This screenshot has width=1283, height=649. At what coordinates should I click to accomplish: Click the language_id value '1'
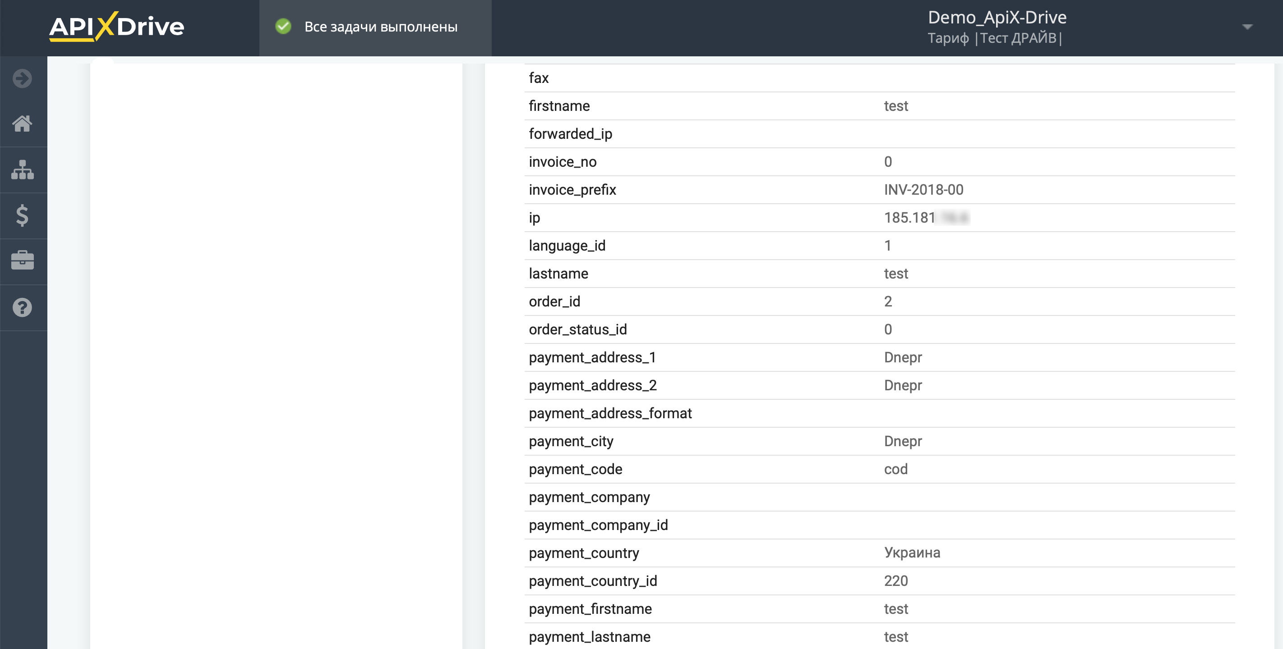(887, 245)
